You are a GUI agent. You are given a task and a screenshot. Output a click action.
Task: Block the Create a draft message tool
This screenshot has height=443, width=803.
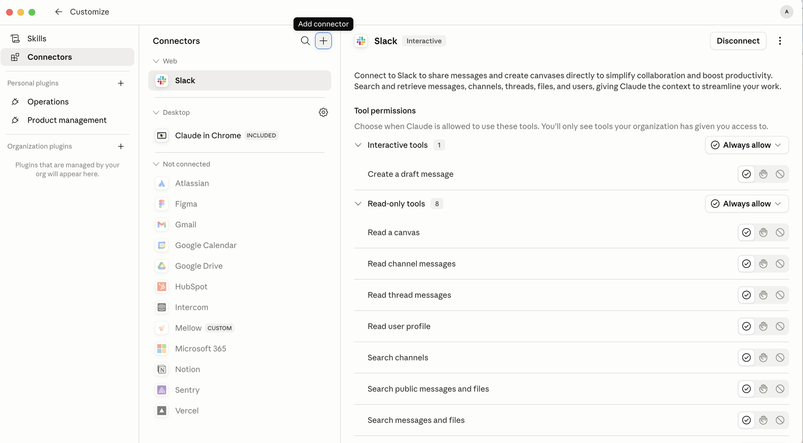tap(780, 174)
